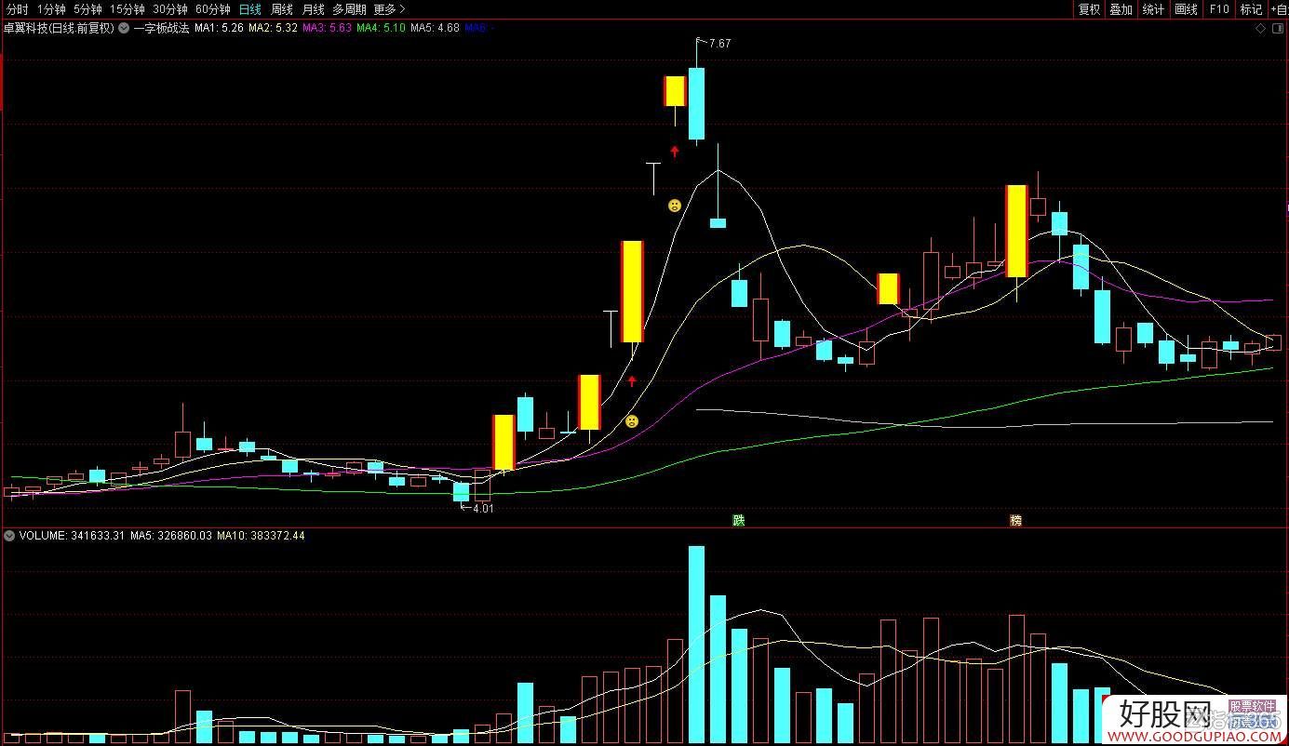Click the red up arrow above the lower smiley

point(632,380)
